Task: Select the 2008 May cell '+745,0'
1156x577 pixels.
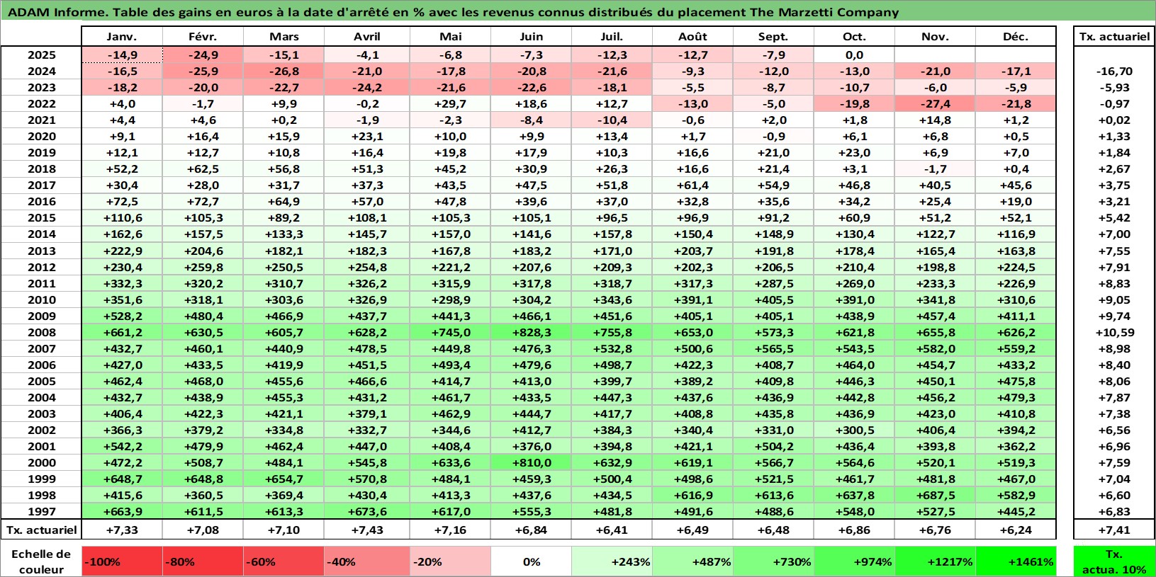Action: (x=451, y=332)
